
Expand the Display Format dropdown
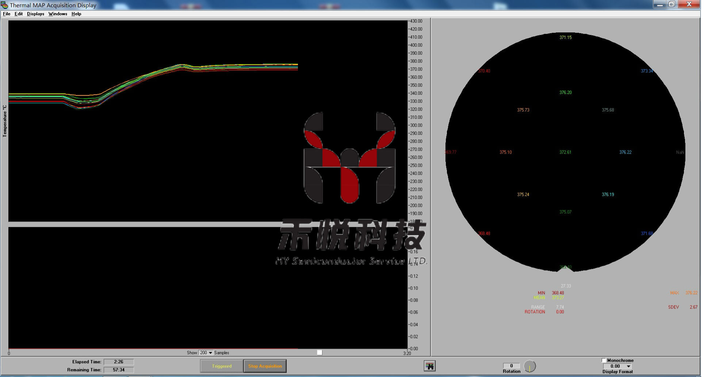click(x=628, y=366)
